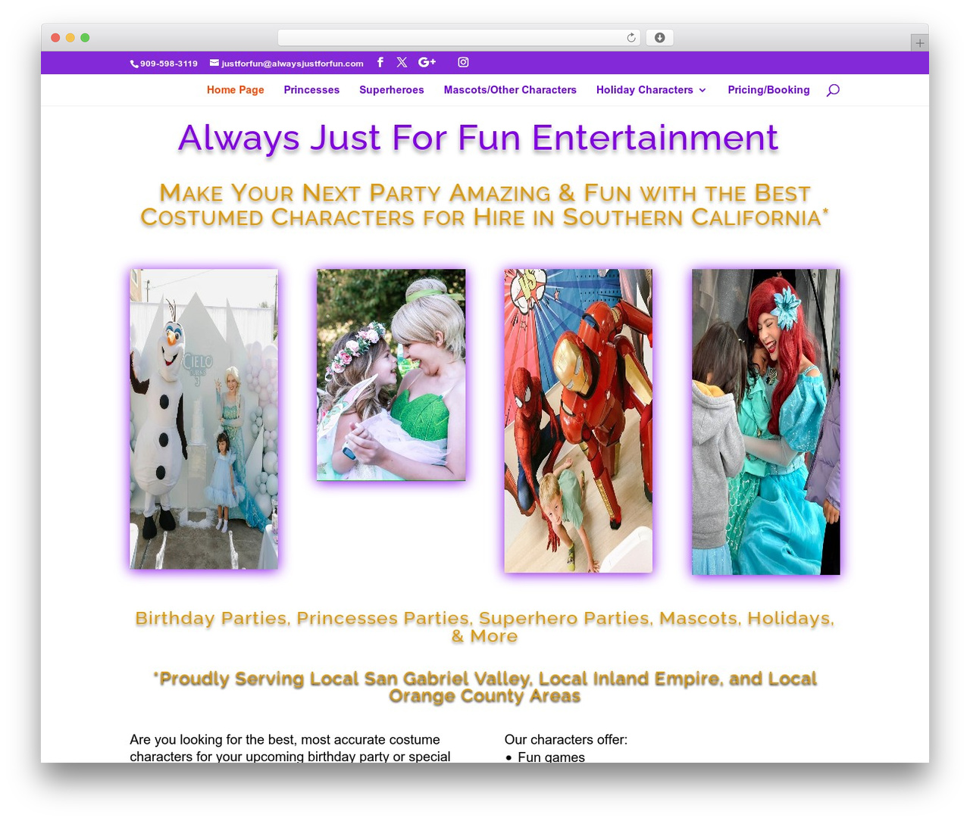Click the 'Fun games' bullet item
This screenshot has height=821, width=970.
tap(551, 757)
